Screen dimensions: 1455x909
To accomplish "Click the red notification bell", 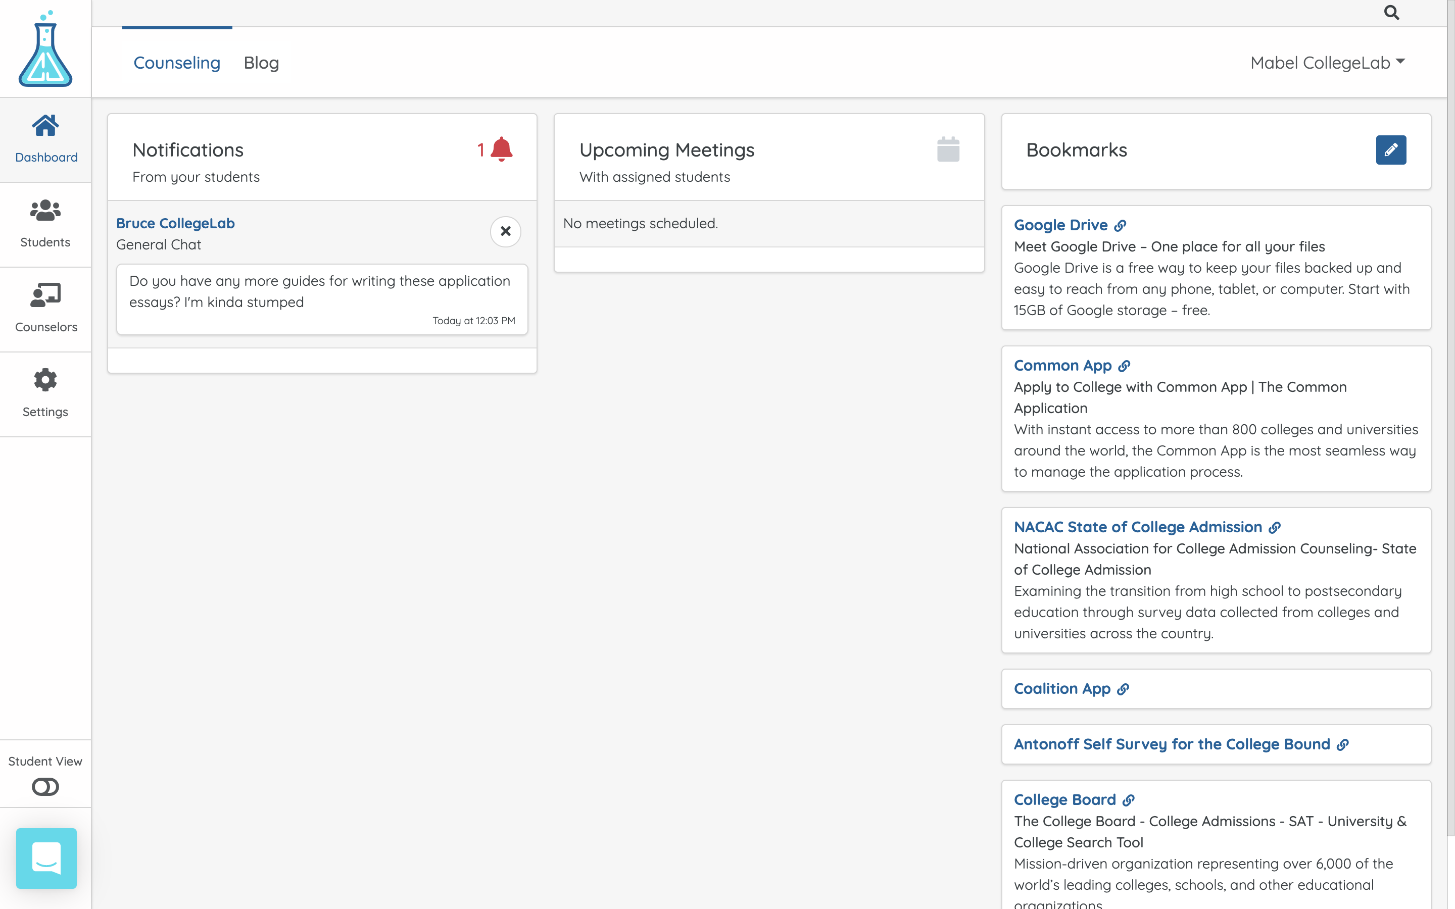I will click(x=502, y=149).
